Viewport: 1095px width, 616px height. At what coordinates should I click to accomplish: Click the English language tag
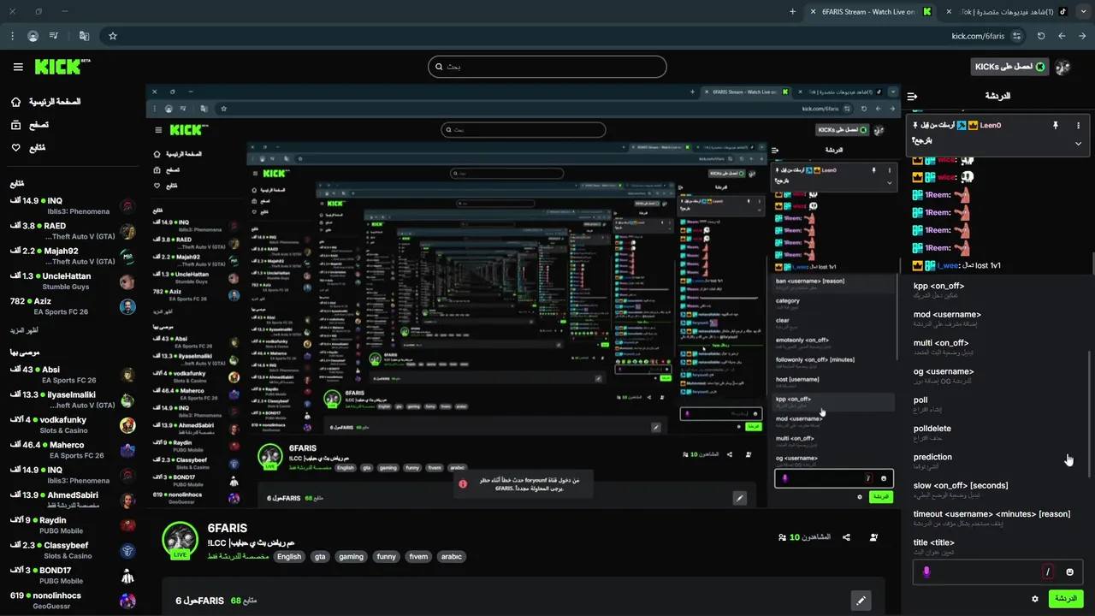point(289,556)
